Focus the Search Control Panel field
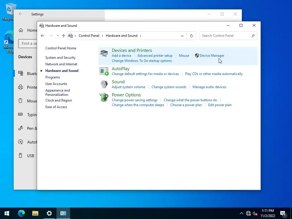This screenshot has width=292, height=219. [228, 36]
